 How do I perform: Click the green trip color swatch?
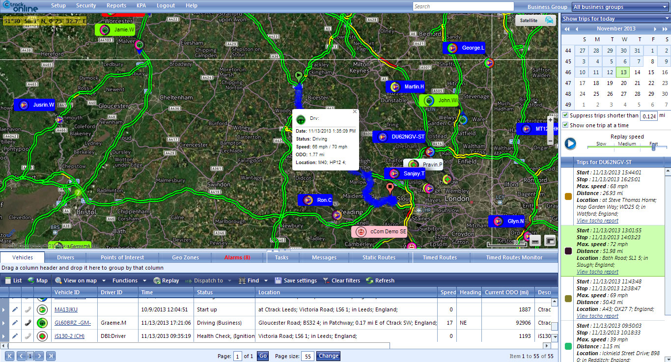568,346
